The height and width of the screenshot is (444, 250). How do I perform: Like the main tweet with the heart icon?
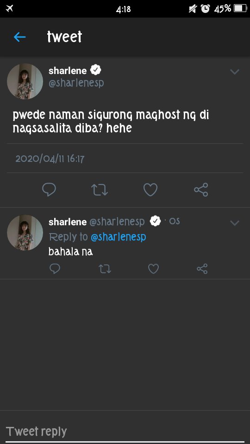pos(150,190)
